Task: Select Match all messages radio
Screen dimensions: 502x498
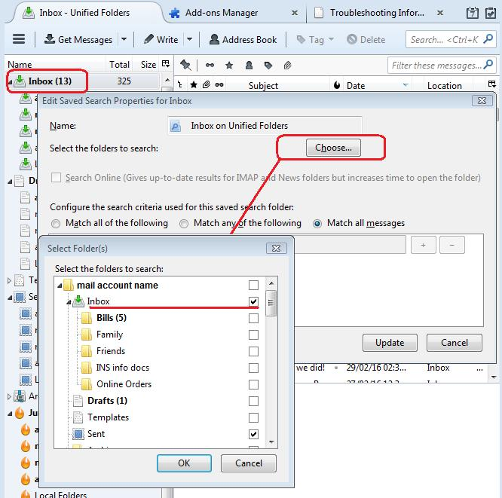Action: 317,224
